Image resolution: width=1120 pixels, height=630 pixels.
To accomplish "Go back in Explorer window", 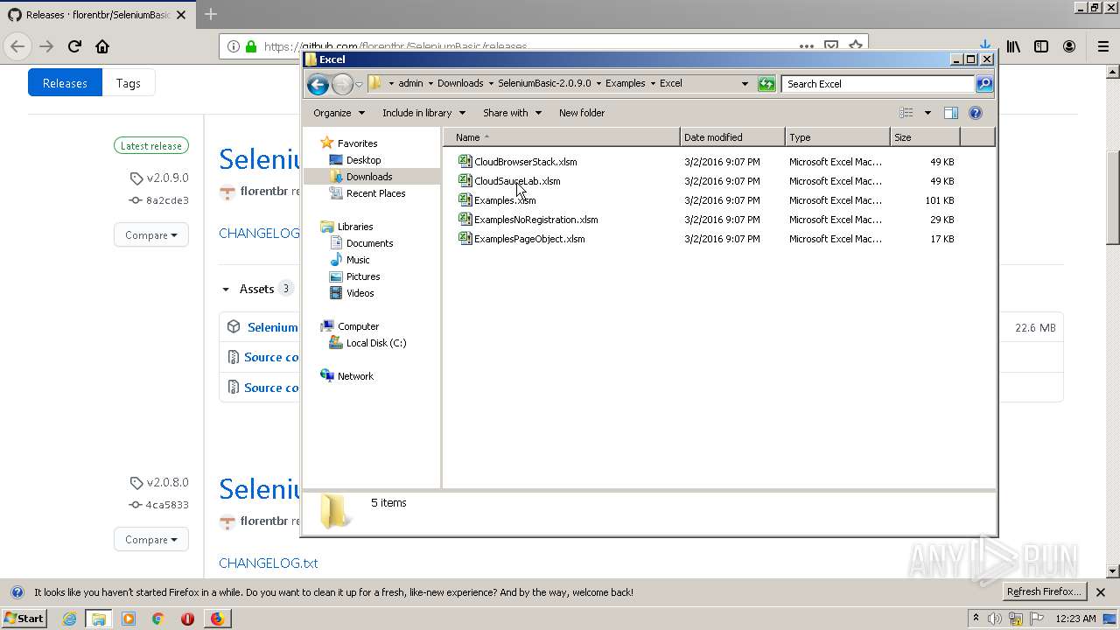I will [x=318, y=84].
